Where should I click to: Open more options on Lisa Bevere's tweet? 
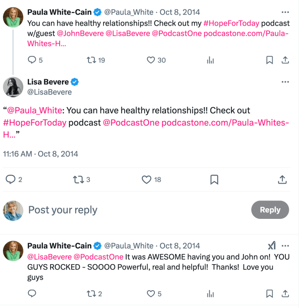click(285, 82)
